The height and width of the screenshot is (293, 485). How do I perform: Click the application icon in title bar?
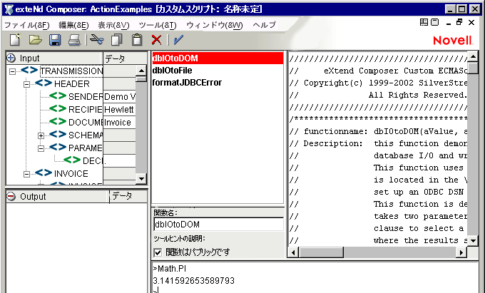pyautogui.click(x=9, y=9)
